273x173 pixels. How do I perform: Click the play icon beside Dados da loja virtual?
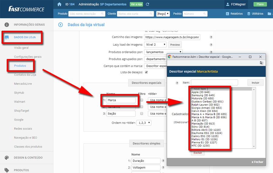tap(60, 25)
